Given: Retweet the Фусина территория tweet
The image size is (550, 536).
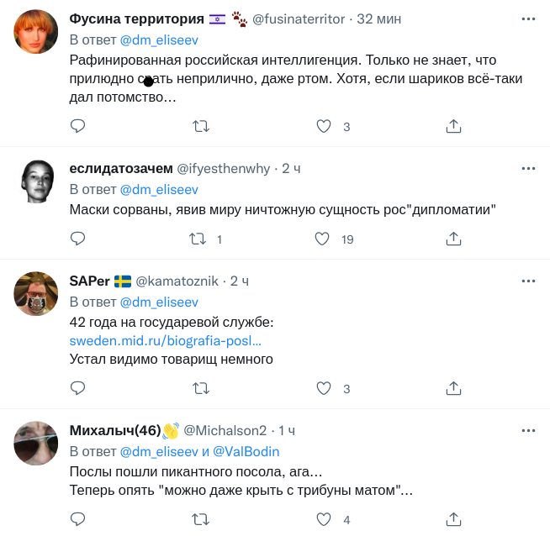Looking at the screenshot, I should click(201, 126).
